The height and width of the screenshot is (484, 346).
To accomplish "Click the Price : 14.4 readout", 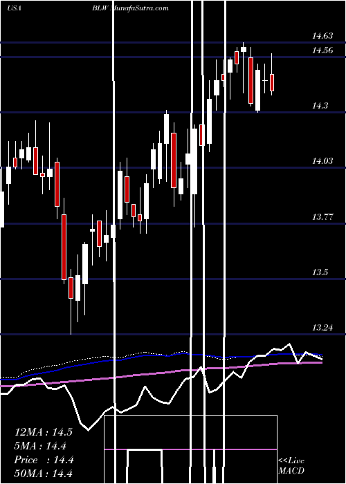I will point(44,460).
